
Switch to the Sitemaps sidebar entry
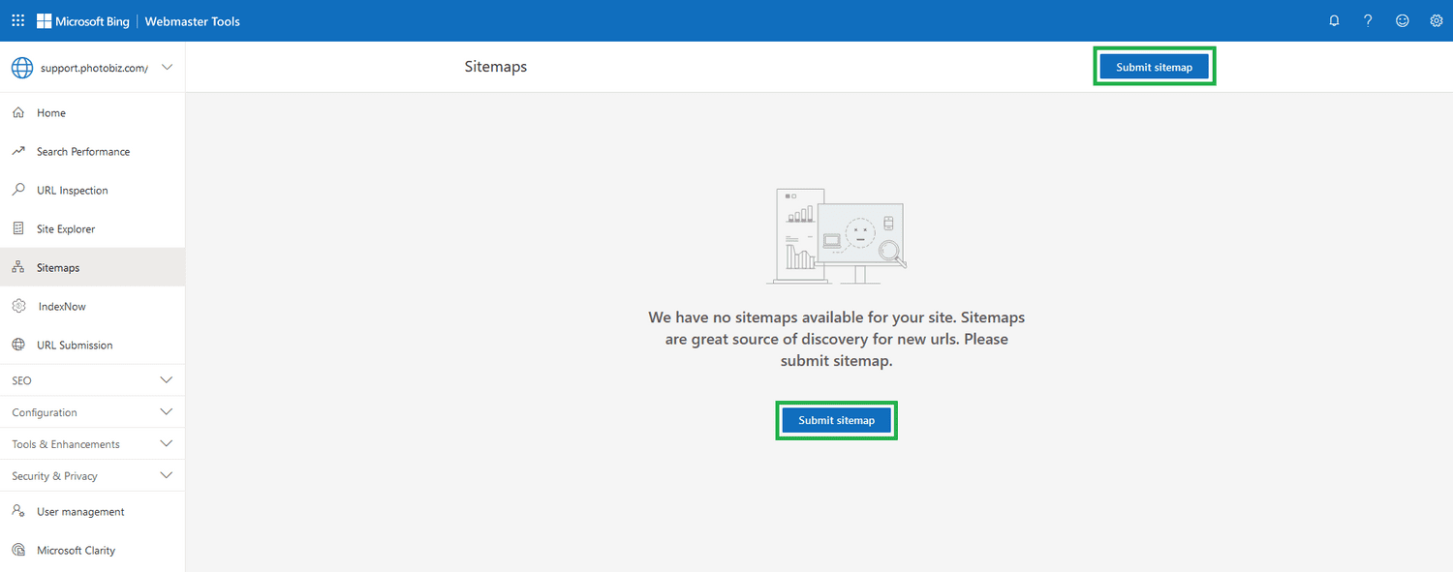click(57, 267)
